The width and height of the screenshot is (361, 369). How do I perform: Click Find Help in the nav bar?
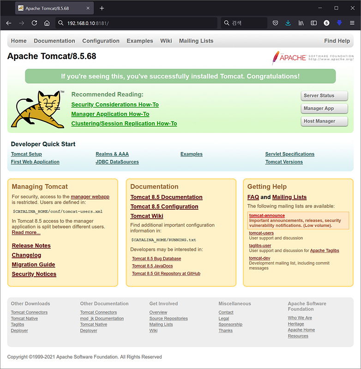pyautogui.click(x=337, y=41)
